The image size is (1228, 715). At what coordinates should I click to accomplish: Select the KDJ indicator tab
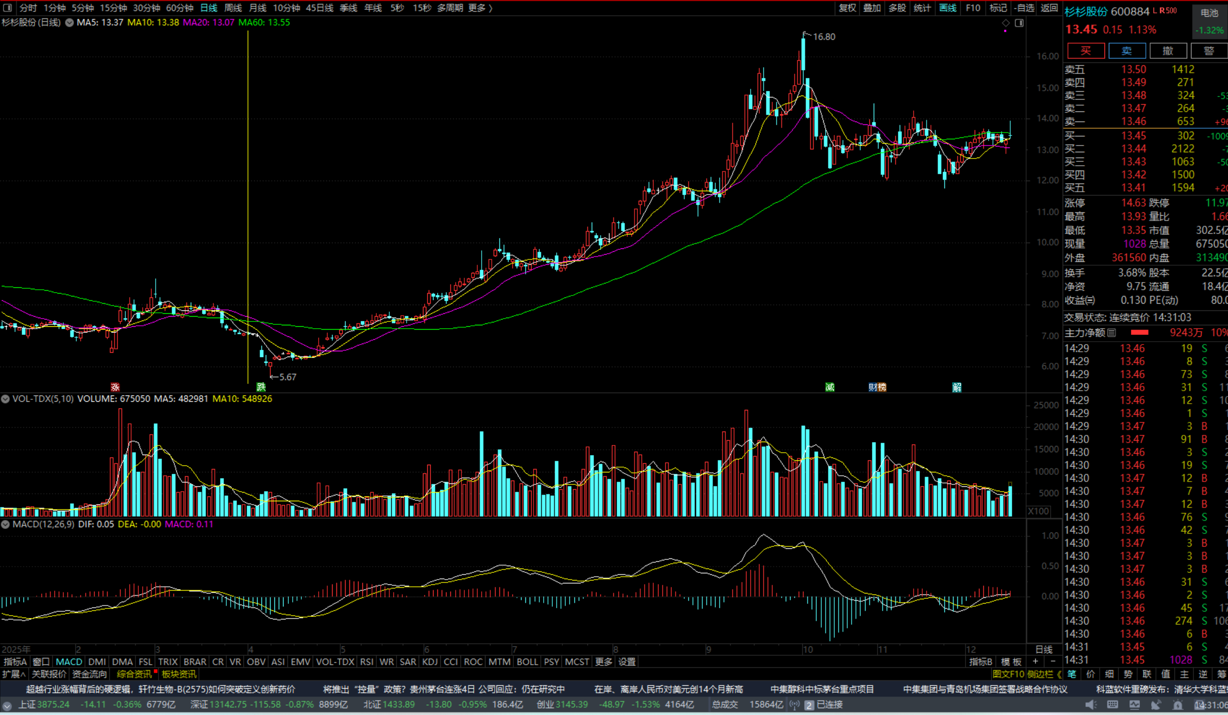[430, 662]
